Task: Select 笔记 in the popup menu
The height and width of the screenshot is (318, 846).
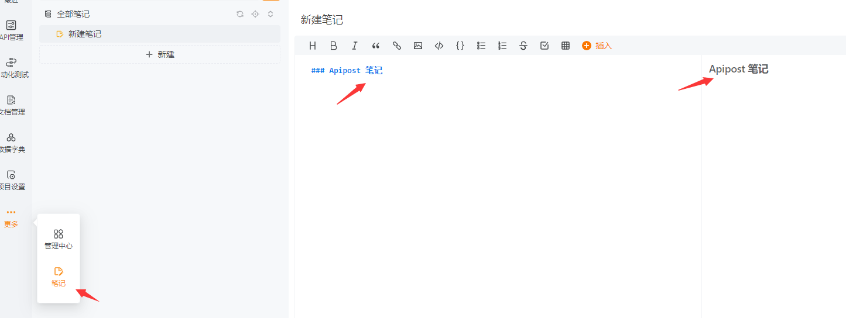Action: tap(59, 277)
